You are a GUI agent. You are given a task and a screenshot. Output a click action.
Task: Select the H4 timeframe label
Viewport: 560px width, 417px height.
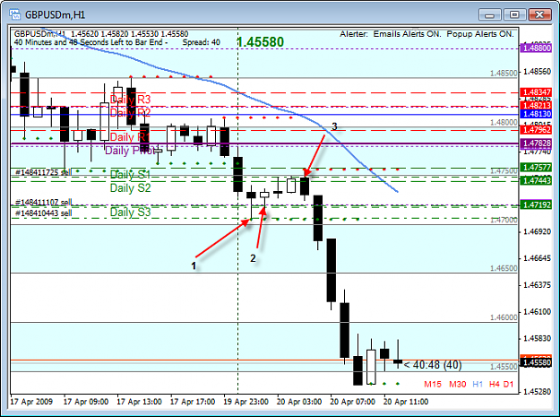point(495,384)
